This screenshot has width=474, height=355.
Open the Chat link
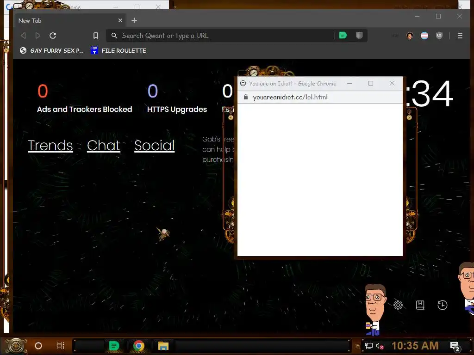(104, 146)
